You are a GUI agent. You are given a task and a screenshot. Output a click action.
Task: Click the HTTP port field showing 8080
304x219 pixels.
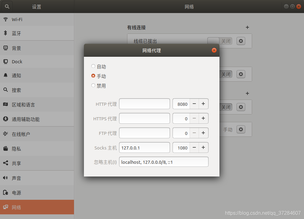coord(181,104)
